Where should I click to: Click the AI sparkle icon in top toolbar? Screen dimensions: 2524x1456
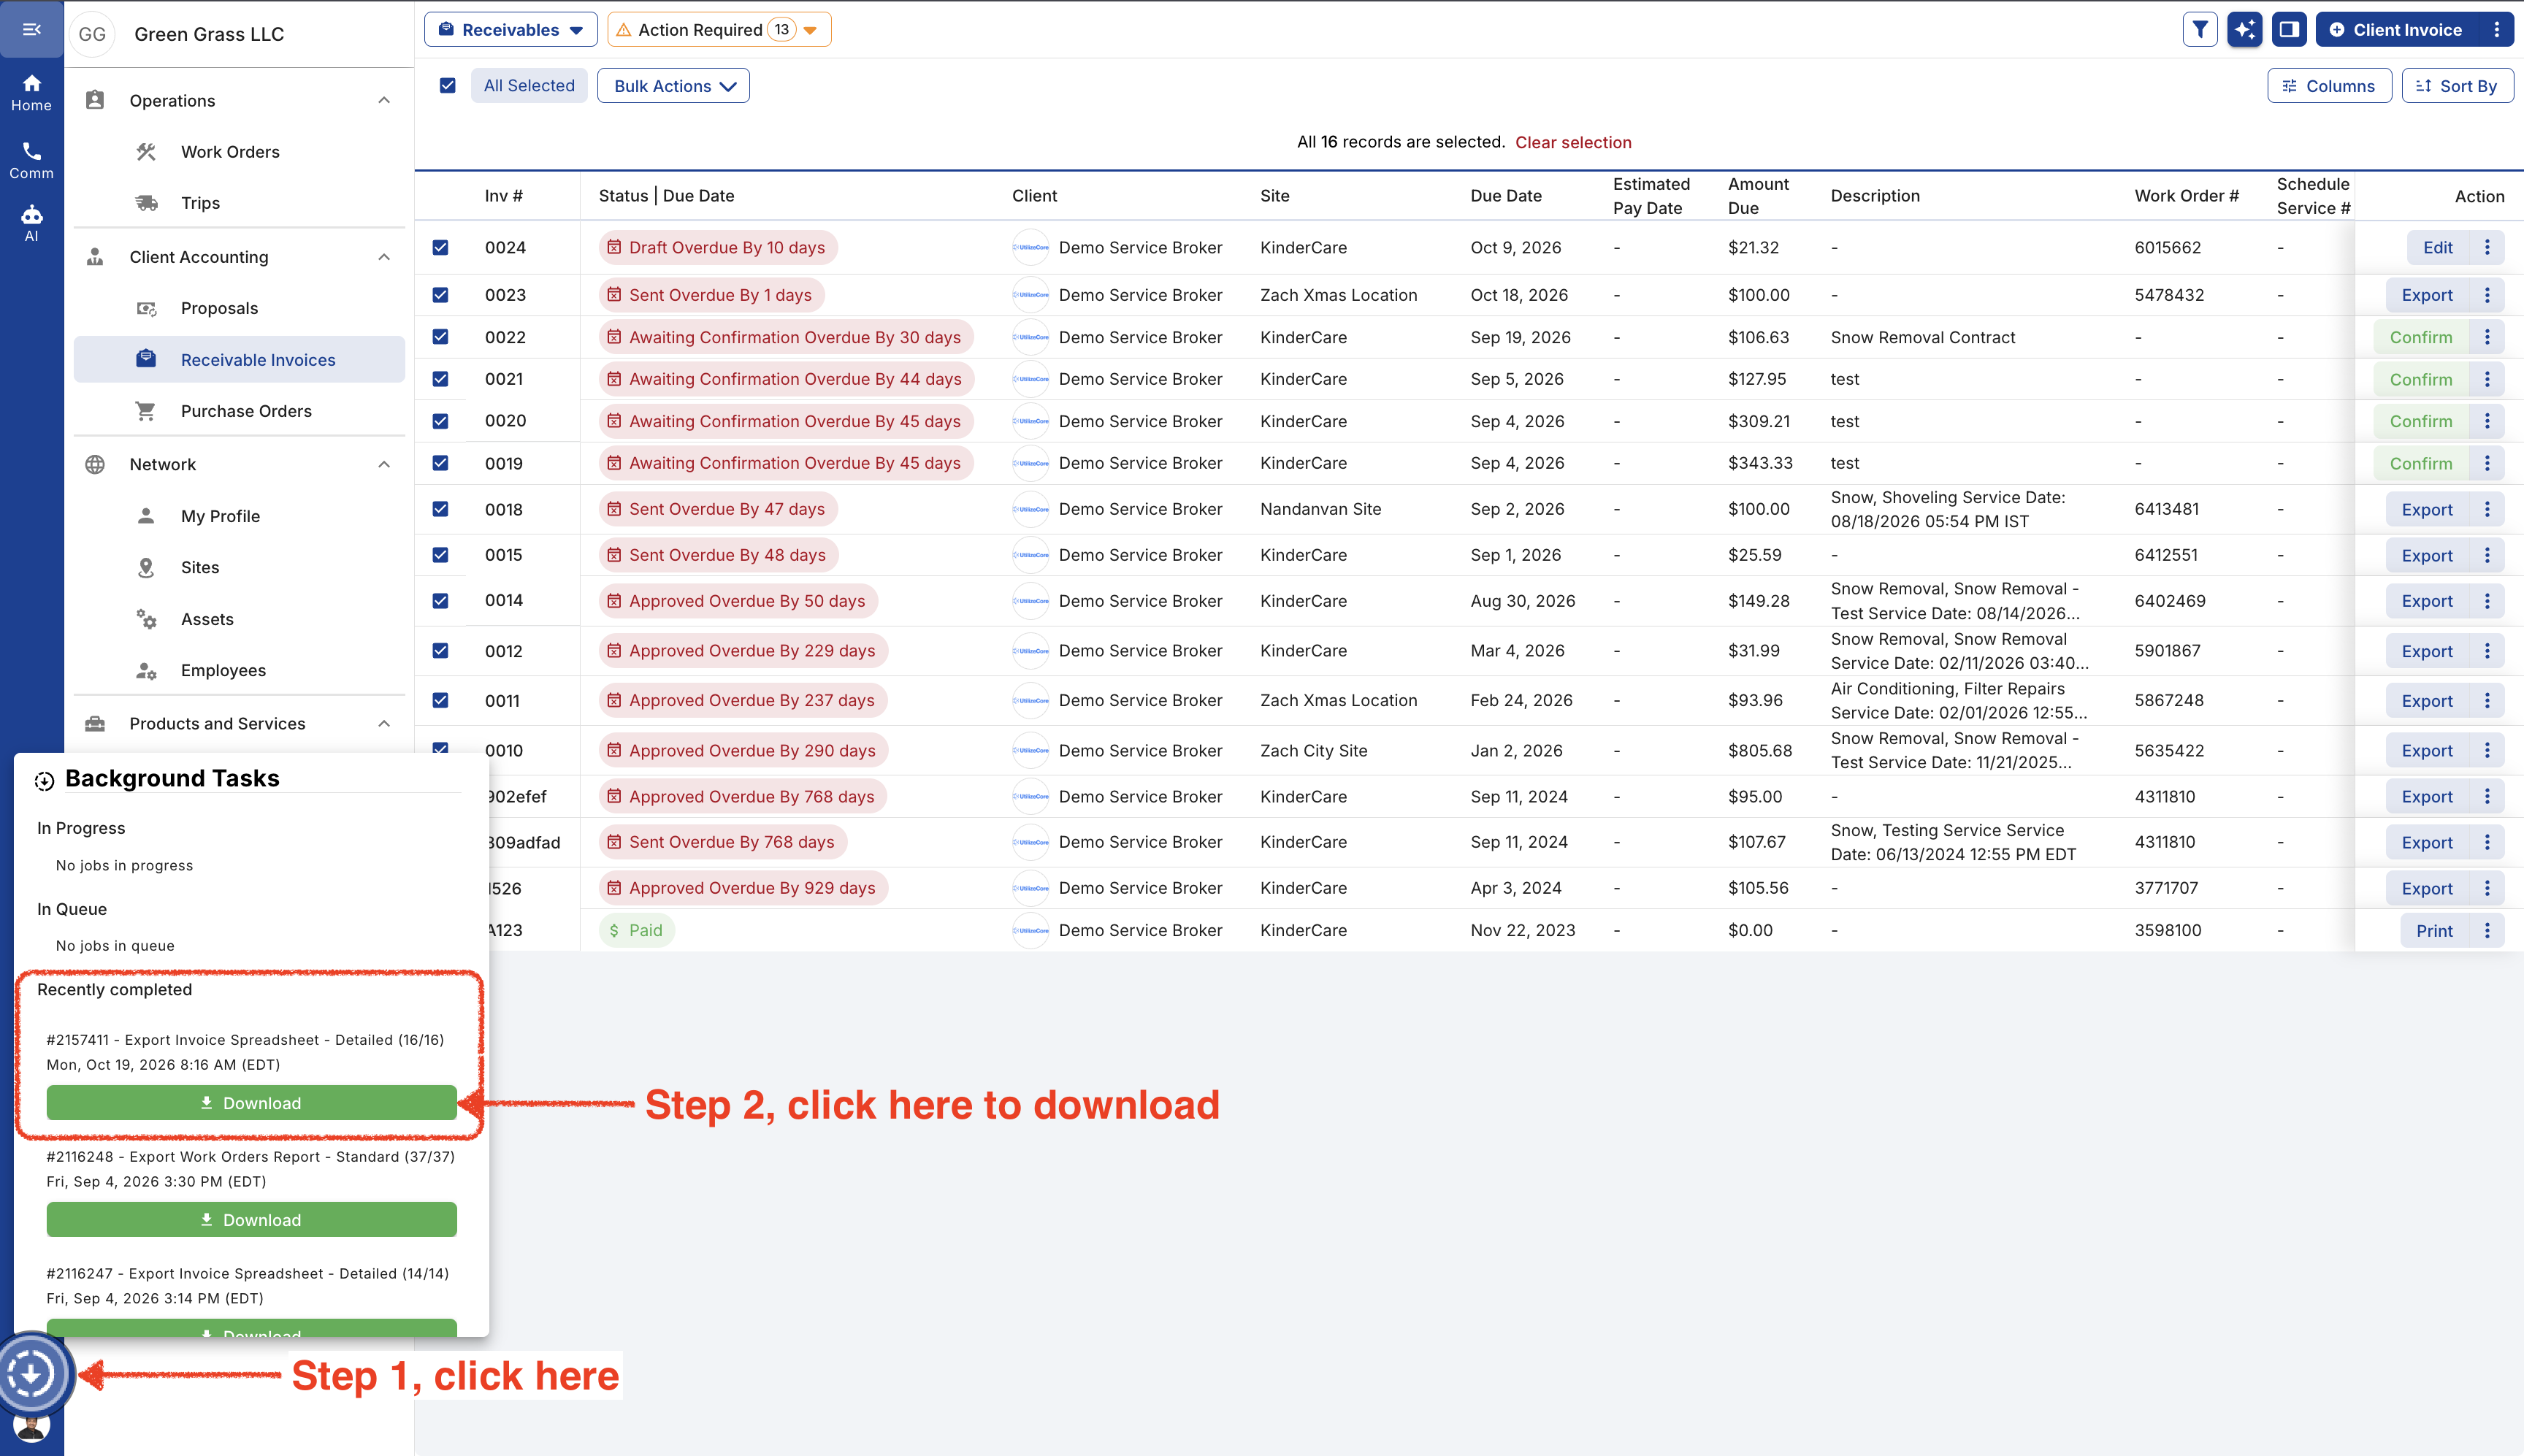[2245, 30]
